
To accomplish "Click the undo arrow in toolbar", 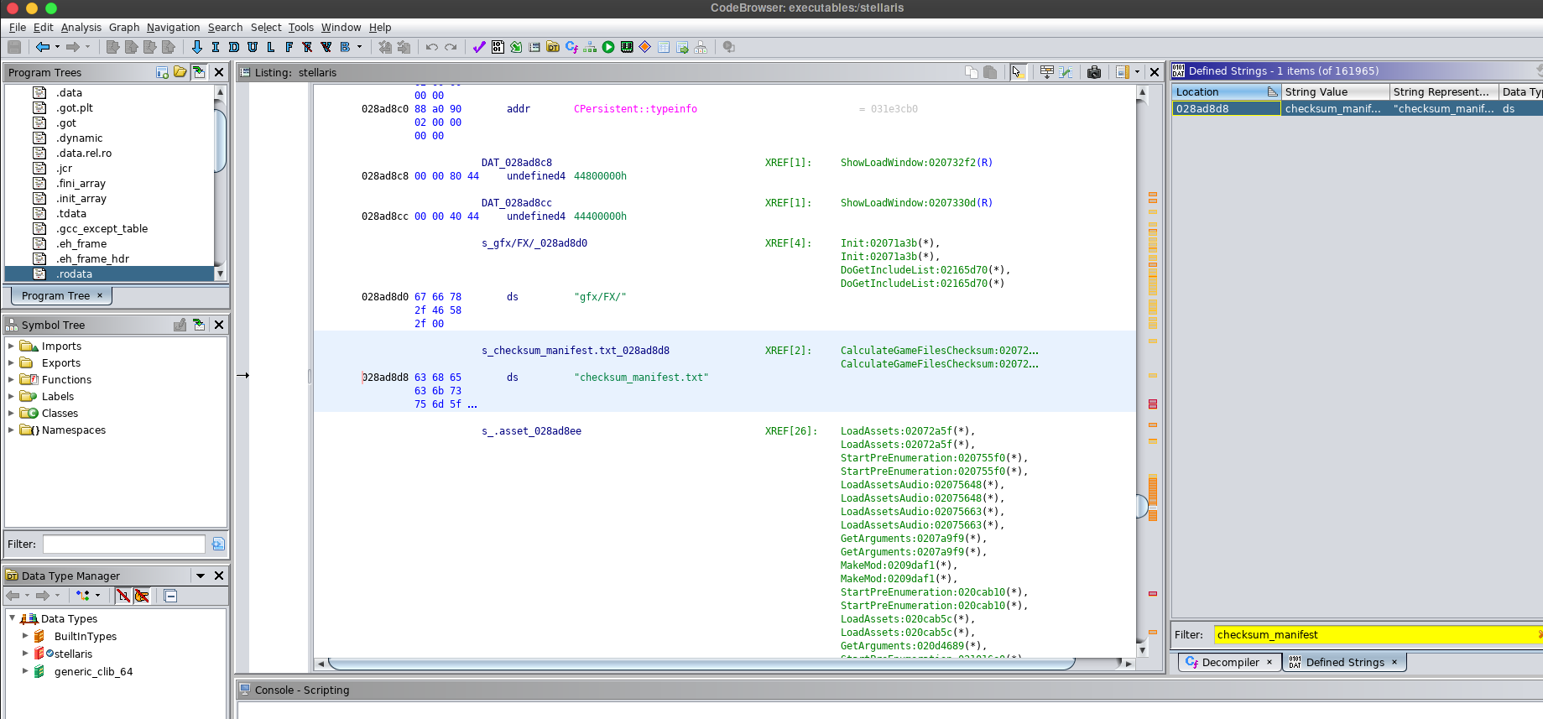I will 431,47.
